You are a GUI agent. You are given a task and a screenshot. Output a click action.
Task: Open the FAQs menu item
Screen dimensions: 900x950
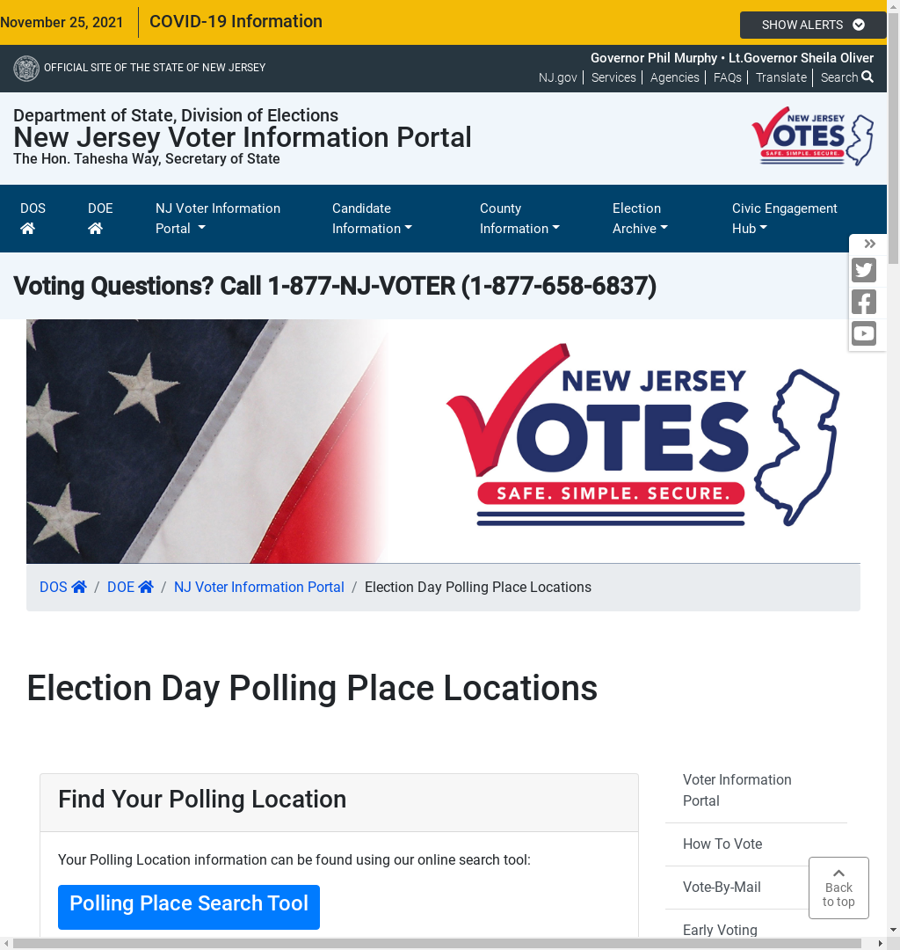727,77
